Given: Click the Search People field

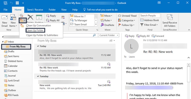Looking at the screenshot, I should (x=150, y=16).
